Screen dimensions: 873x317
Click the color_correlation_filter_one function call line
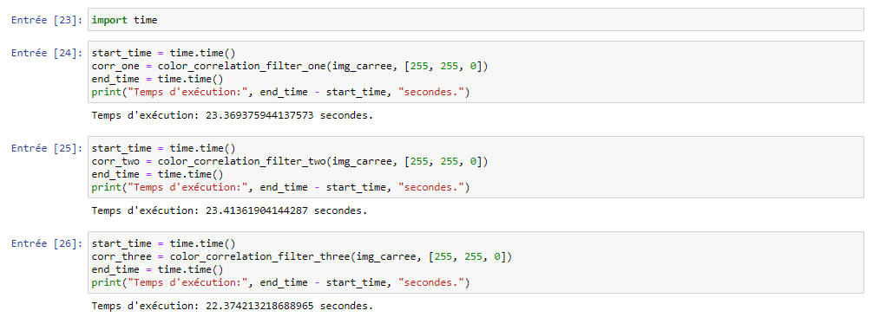pyautogui.click(x=290, y=66)
